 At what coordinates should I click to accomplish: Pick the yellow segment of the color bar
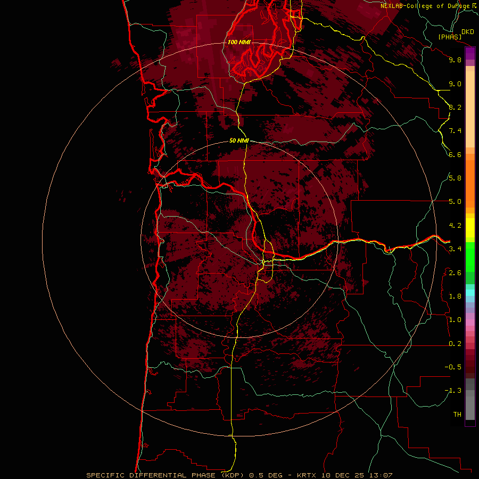coord(470,228)
